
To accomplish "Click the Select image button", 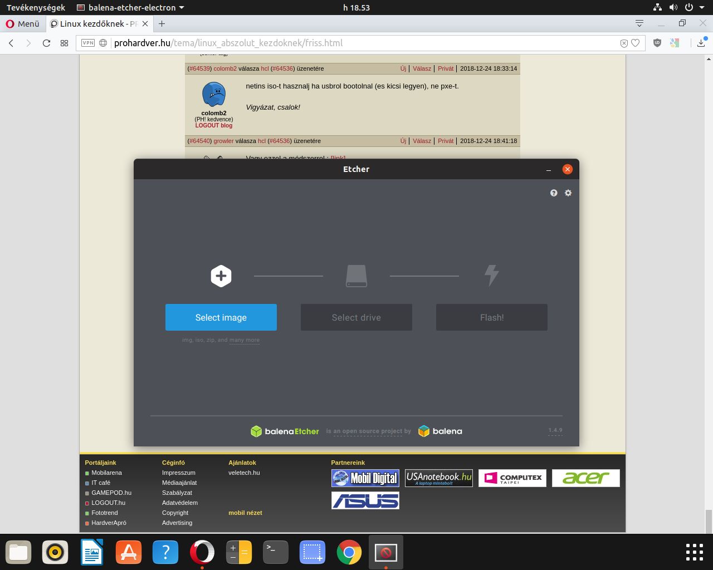I will [x=221, y=317].
